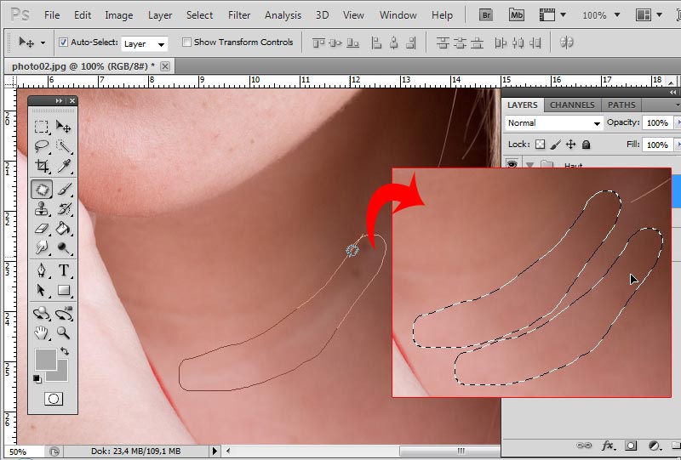Image resolution: width=681 pixels, height=460 pixels.
Task: Enable Show Transform Controls checkbox
Action: click(186, 43)
